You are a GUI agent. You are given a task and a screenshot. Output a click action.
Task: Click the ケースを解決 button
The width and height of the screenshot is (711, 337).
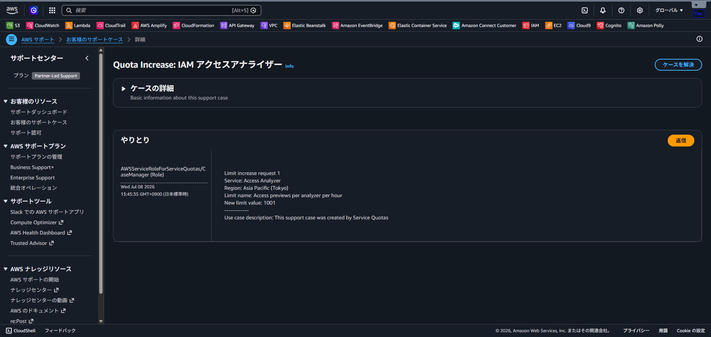coord(678,65)
